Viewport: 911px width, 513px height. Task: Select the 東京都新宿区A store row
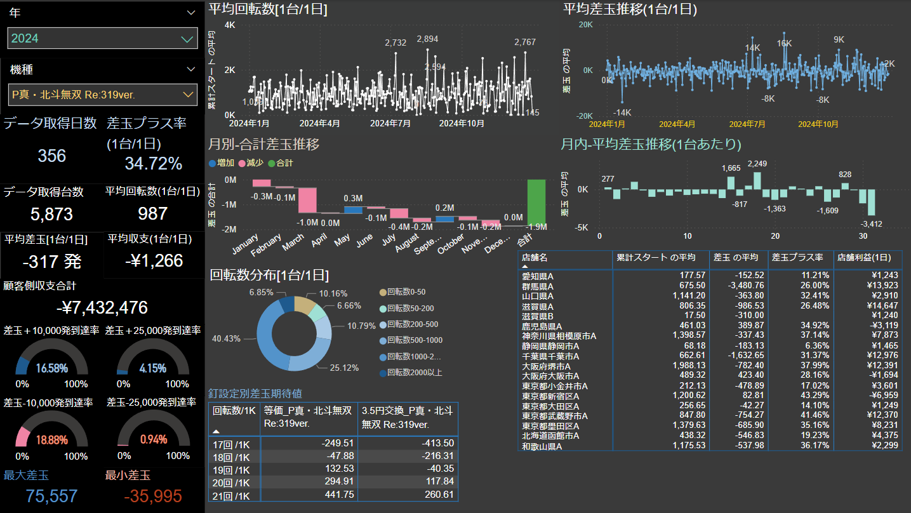pyautogui.click(x=550, y=396)
